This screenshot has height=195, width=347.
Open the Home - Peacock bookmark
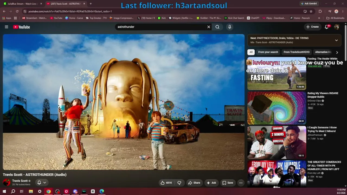(x=300, y=18)
